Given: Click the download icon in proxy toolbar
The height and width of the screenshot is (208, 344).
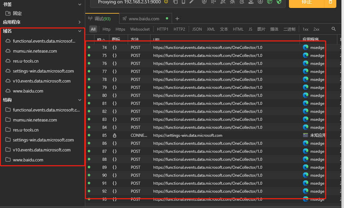Looking at the screenshot, I should [251, 2].
